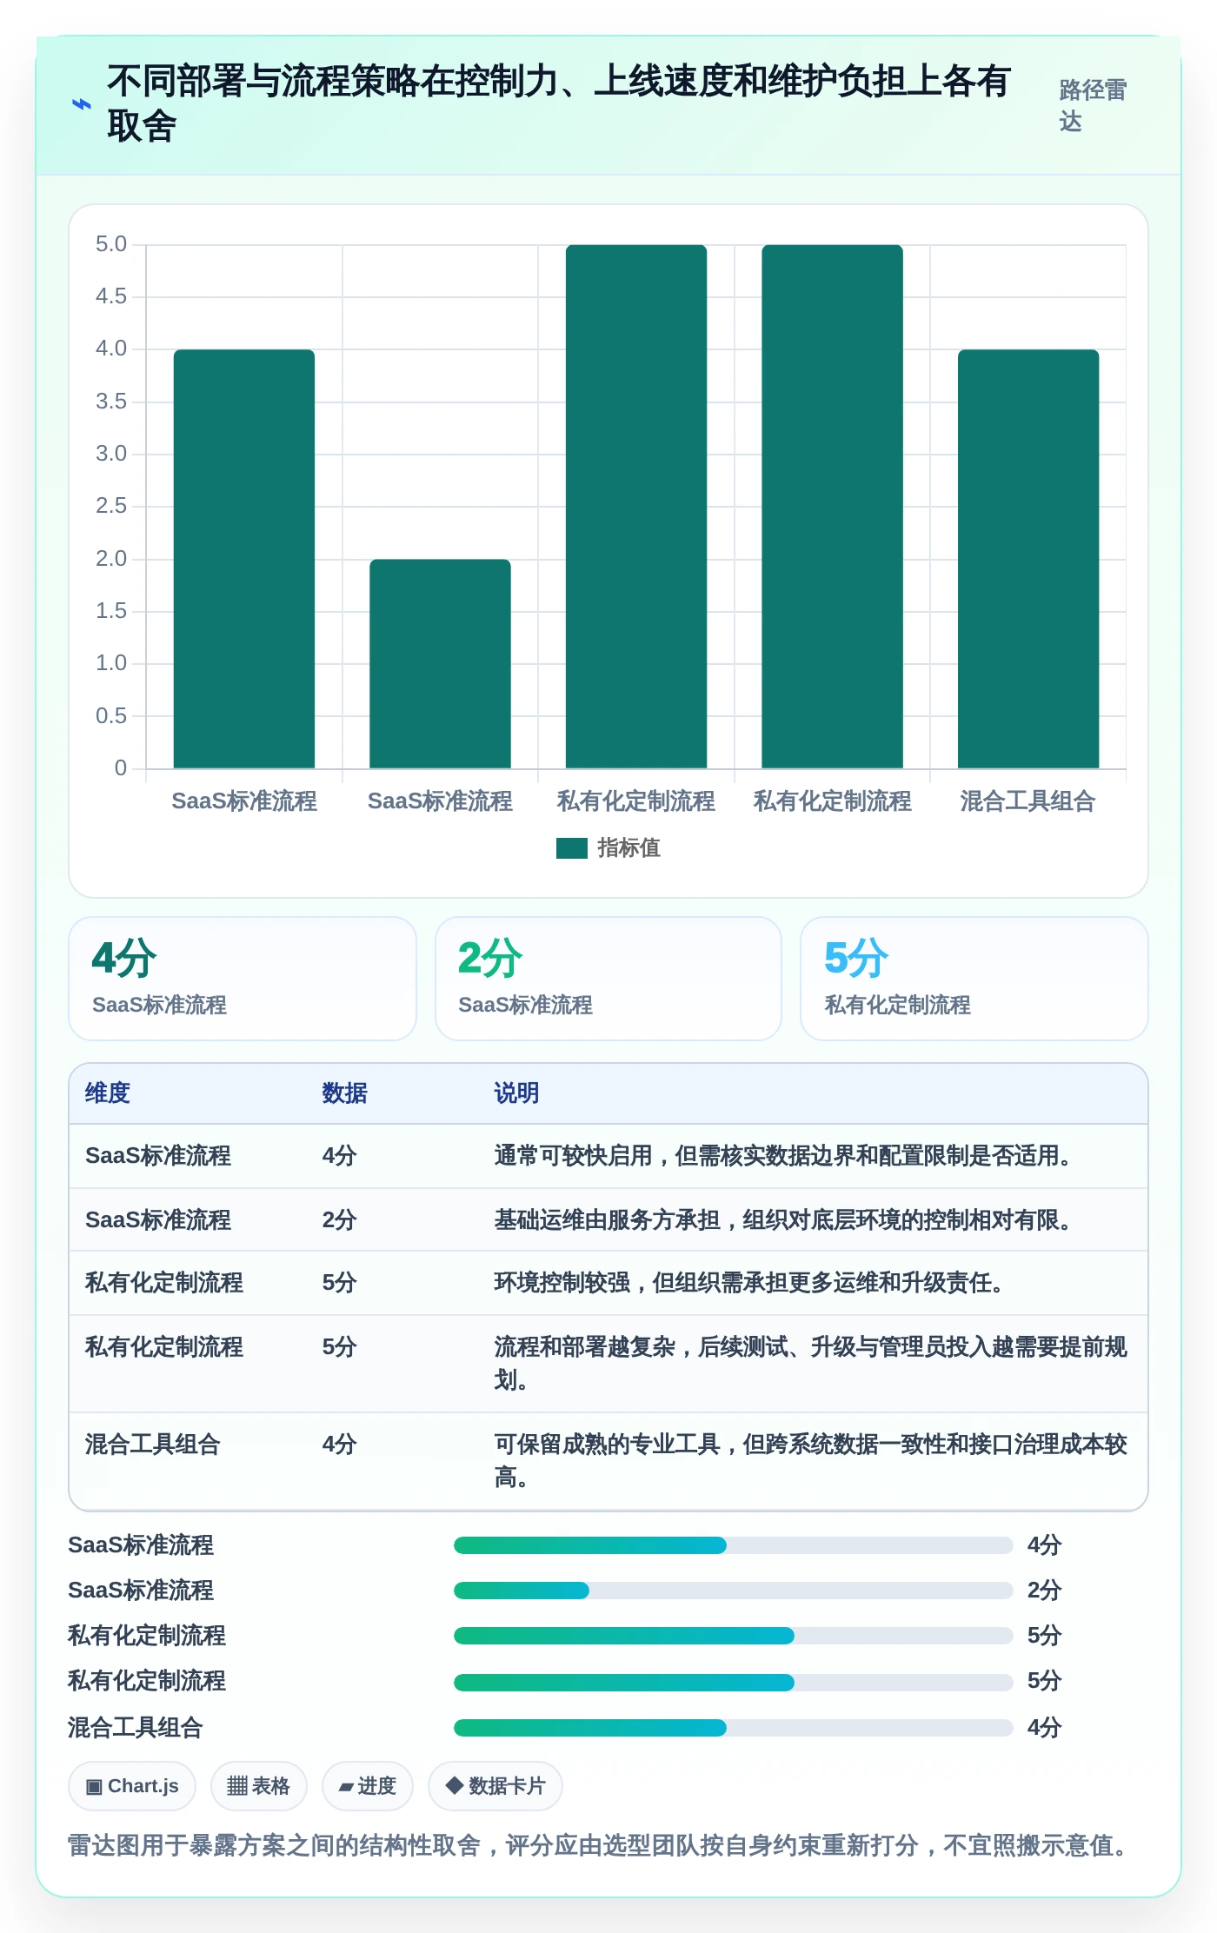Click the 数据卡片 tag chip
The height and width of the screenshot is (1933, 1217).
495,1786
